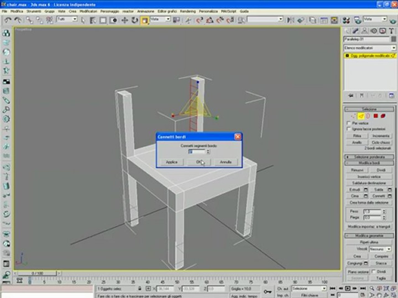The width and height of the screenshot is (398, 298).
Task: Choose the Select and Rotate tool
Action: (x=135, y=20)
